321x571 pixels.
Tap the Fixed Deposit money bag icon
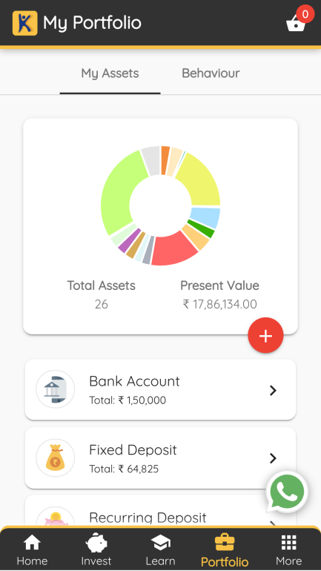click(56, 458)
